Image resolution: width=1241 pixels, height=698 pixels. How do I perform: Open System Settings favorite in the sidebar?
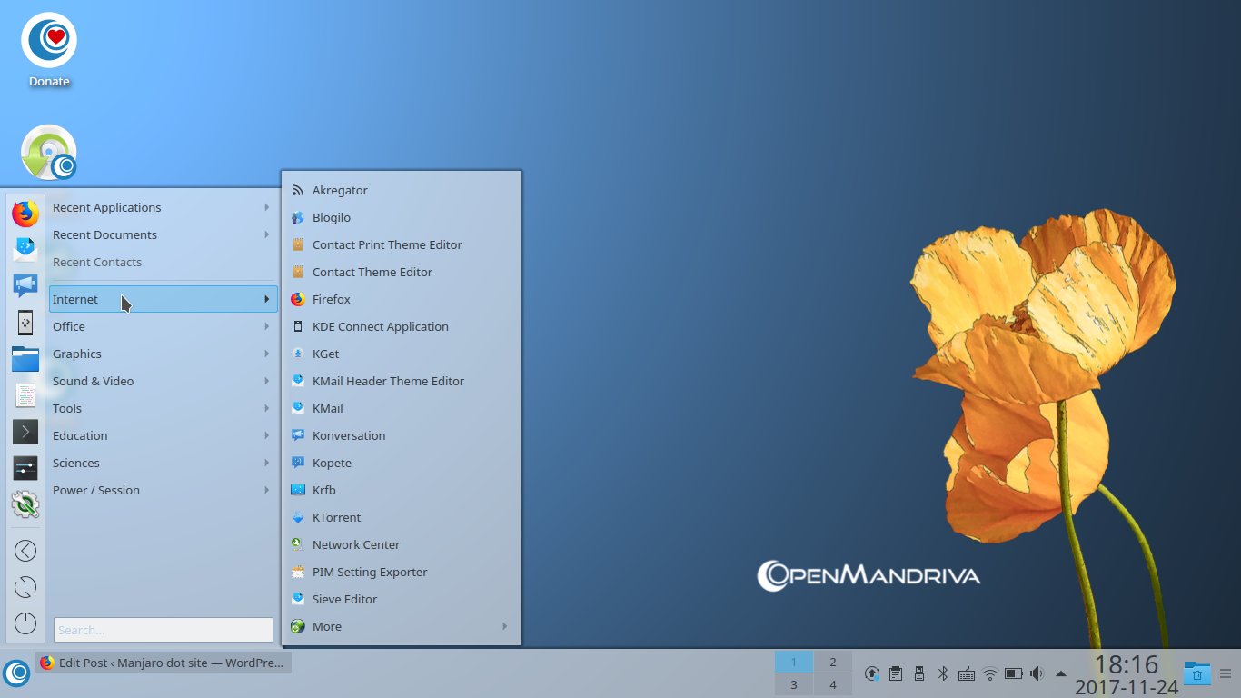pos(25,468)
